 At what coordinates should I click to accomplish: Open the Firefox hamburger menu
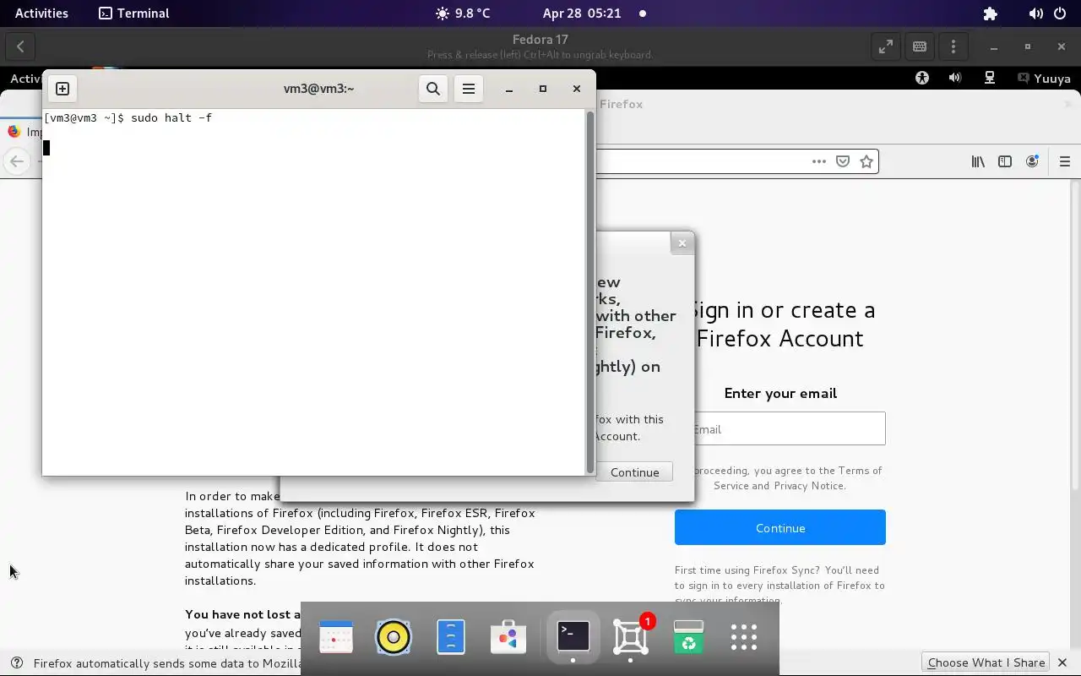[x=1065, y=161]
